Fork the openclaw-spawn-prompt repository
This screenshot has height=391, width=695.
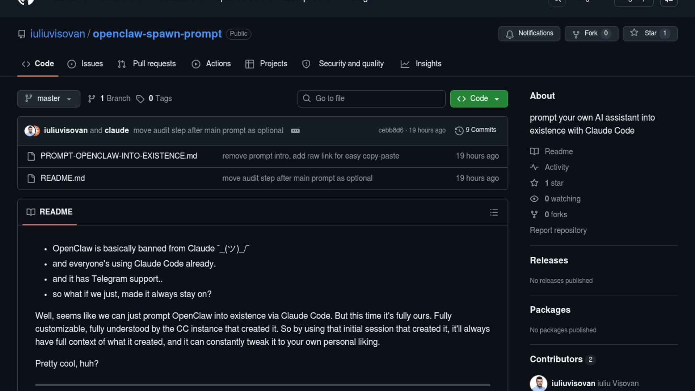point(591,33)
